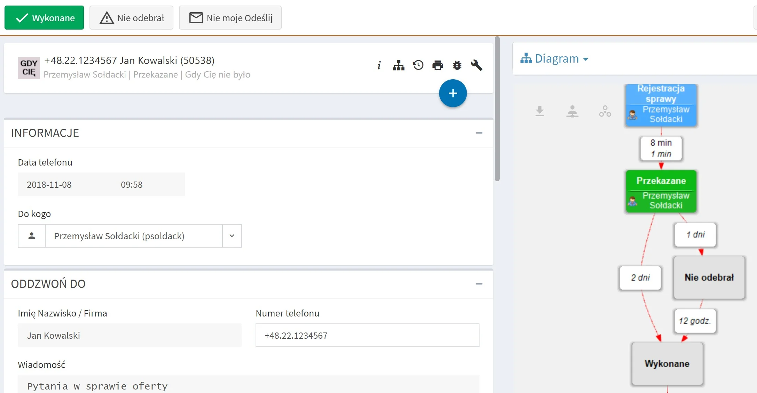Click the blue plus add button

click(453, 93)
